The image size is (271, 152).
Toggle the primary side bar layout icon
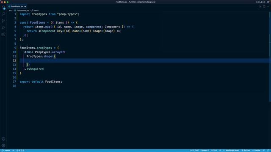[x=257, y=2]
